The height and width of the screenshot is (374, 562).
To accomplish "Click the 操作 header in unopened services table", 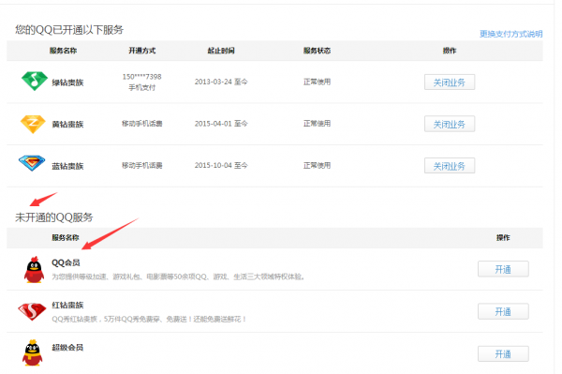I will pyautogui.click(x=503, y=237).
